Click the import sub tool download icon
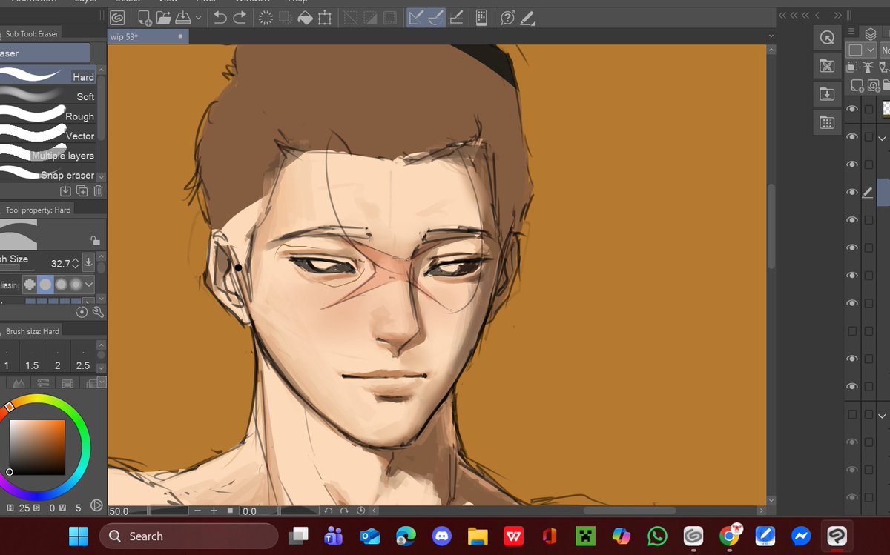 (x=66, y=191)
